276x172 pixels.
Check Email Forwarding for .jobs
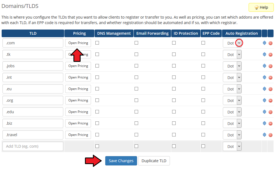pos(136,66)
